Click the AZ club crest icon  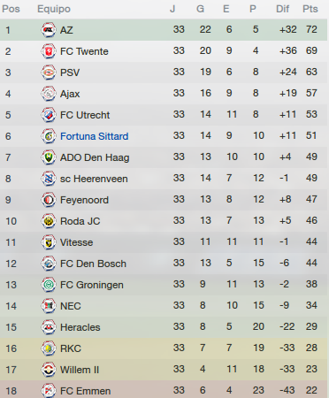pyautogui.click(x=49, y=30)
